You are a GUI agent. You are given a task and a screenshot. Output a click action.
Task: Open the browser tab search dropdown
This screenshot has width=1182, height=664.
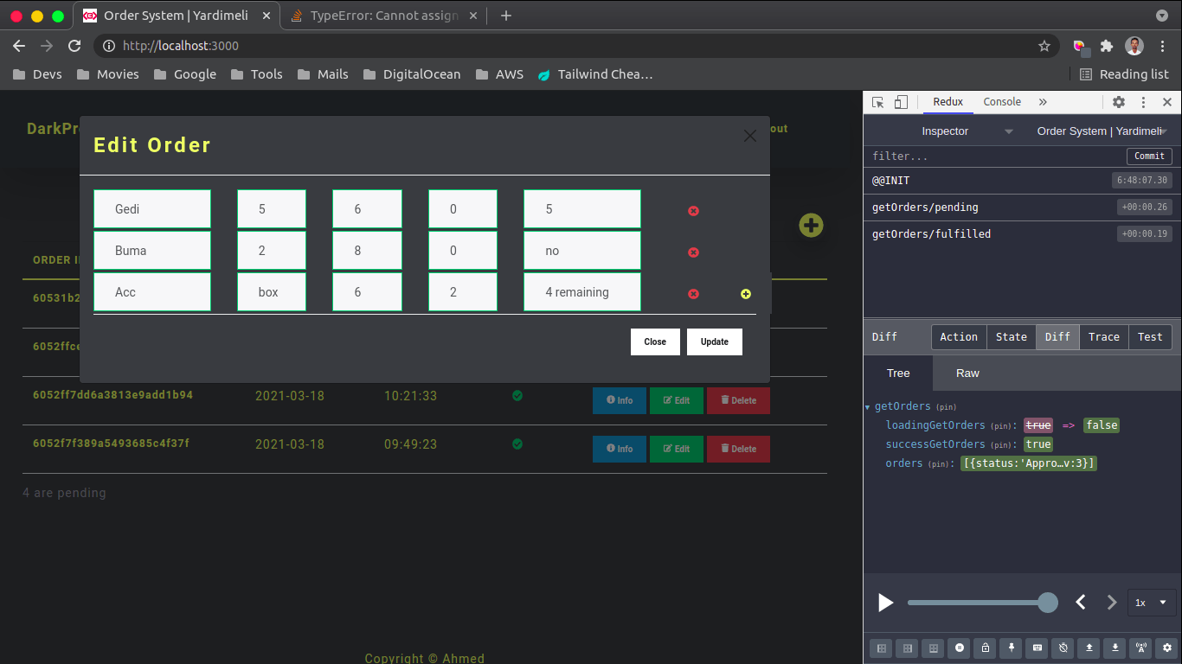(1162, 16)
